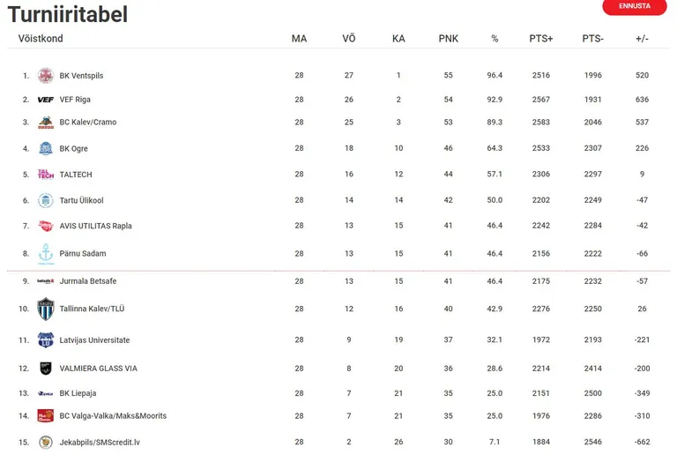This screenshot has height=455, width=677.
Task: Click the Võistkond column header
Action: tap(41, 39)
